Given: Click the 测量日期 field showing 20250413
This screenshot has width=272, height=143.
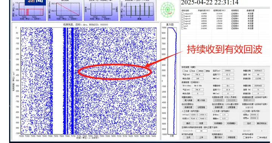Looking at the screenshot, I should click(x=258, y=71).
